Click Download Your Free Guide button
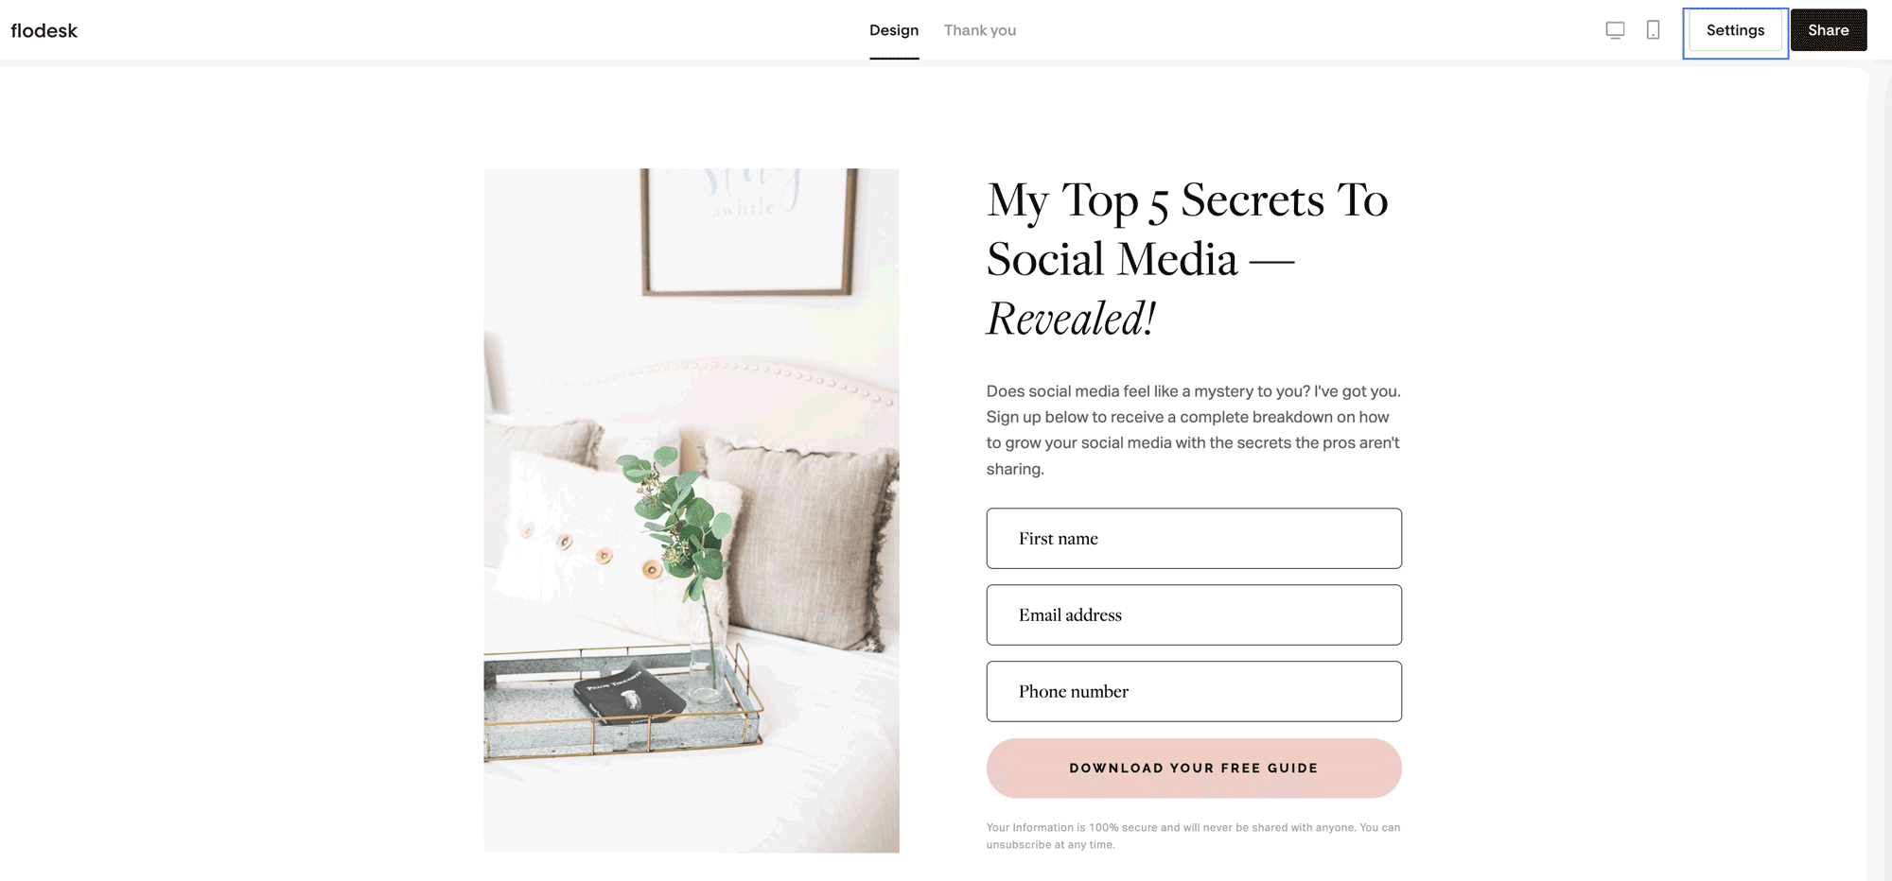1892x881 pixels. point(1194,769)
